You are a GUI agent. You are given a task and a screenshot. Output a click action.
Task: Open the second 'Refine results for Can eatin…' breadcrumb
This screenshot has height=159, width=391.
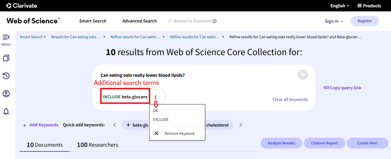point(195,37)
